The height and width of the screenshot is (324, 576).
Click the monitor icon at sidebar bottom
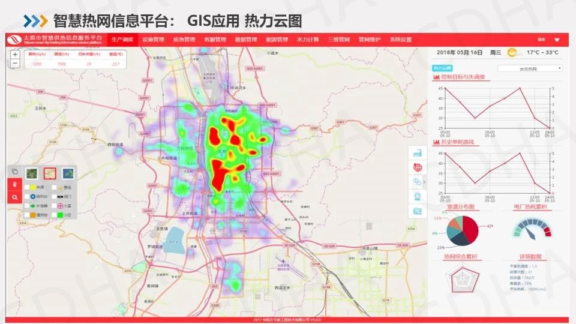click(x=416, y=211)
